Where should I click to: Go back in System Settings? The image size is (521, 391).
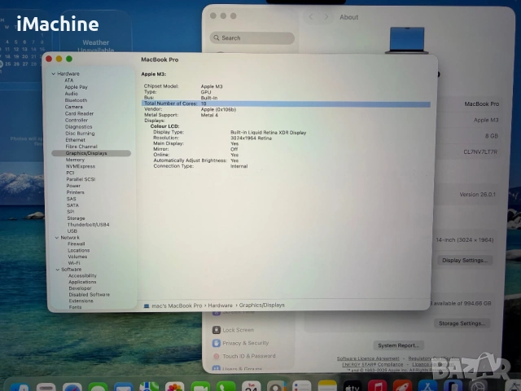tap(311, 17)
